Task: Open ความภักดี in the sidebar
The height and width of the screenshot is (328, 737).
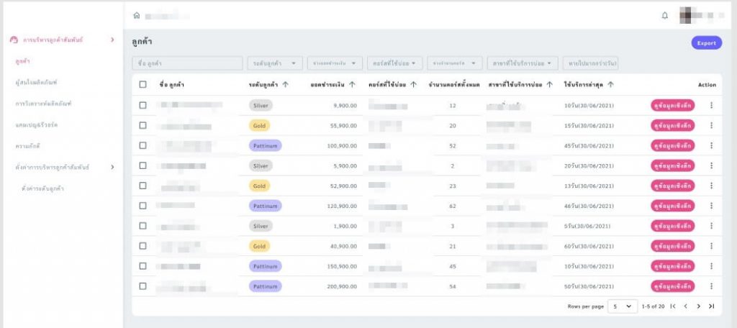Action: pyautogui.click(x=28, y=146)
